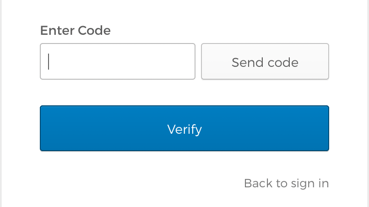Click the Enter Code label text
369x207 pixels.
tap(76, 31)
